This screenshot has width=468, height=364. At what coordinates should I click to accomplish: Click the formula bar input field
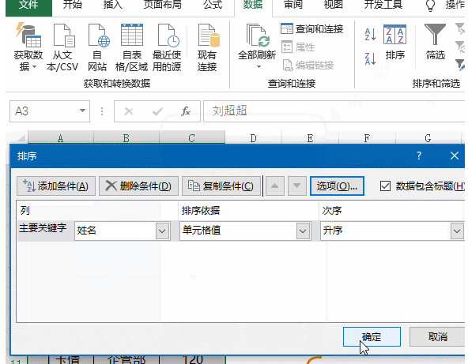coord(334,111)
